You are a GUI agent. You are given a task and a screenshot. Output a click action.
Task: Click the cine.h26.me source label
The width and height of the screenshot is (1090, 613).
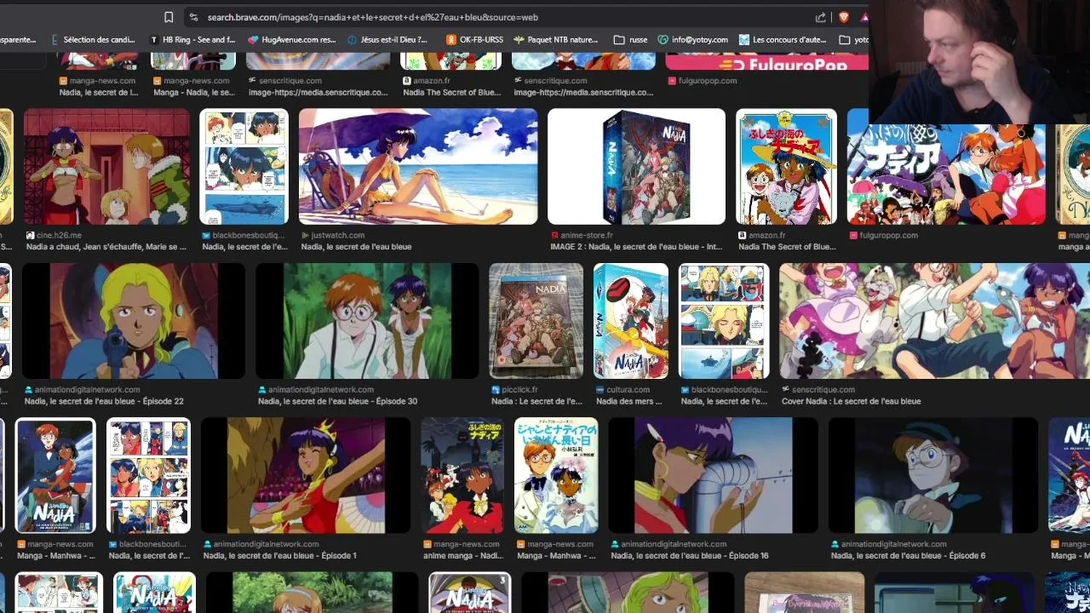(59, 235)
